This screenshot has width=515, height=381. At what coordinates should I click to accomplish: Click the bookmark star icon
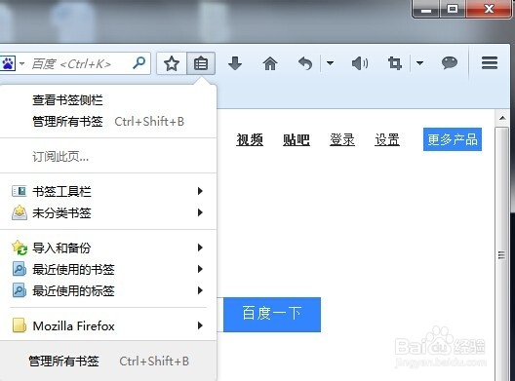[172, 63]
